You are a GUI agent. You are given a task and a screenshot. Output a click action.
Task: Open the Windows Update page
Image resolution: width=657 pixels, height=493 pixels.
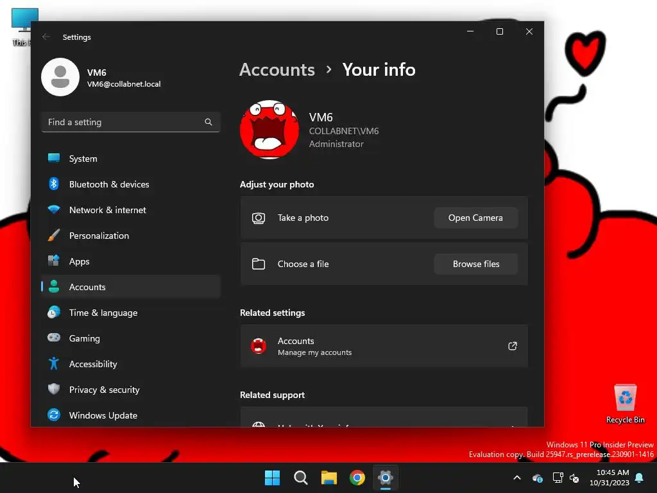click(131, 415)
